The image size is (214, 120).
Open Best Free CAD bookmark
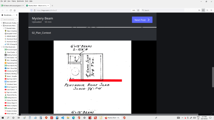11,79
